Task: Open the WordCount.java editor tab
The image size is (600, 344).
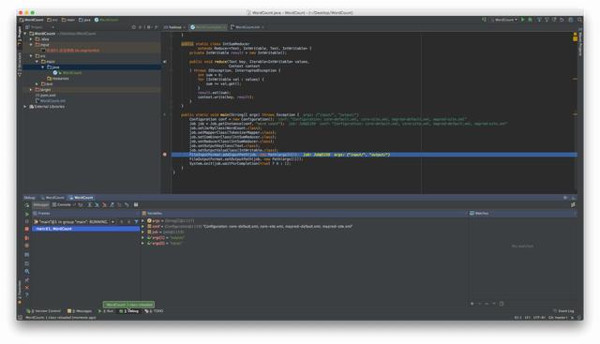Action: (208, 27)
